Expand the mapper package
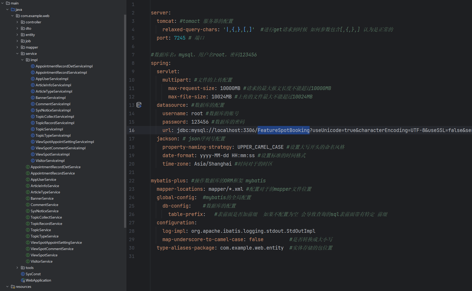The image size is (472, 291). pos(17,47)
